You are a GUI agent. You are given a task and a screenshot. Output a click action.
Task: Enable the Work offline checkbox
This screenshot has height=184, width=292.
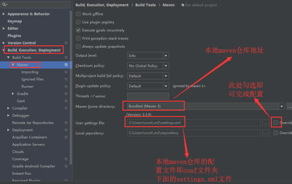78,14
